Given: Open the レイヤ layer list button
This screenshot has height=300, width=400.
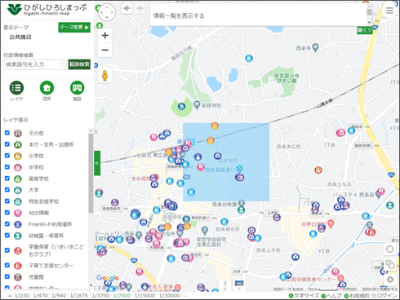Looking at the screenshot, I should tap(16, 88).
